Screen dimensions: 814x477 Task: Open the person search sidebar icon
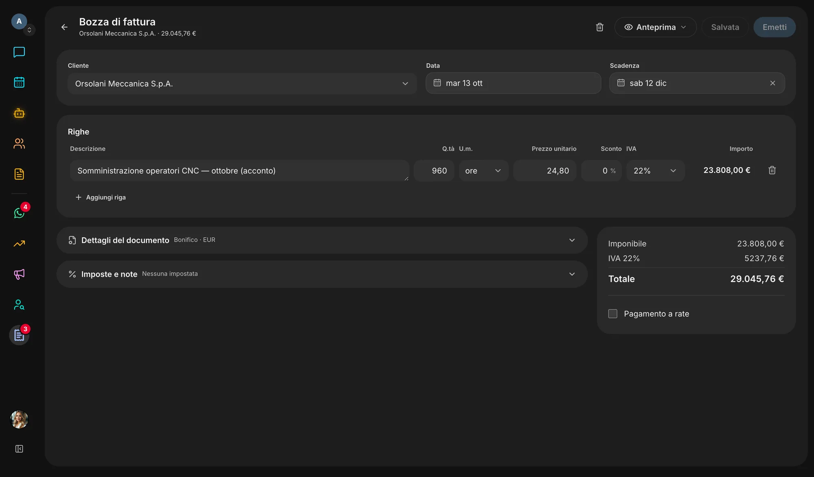(19, 305)
